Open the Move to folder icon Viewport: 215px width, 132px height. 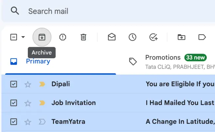pyautogui.click(x=181, y=37)
